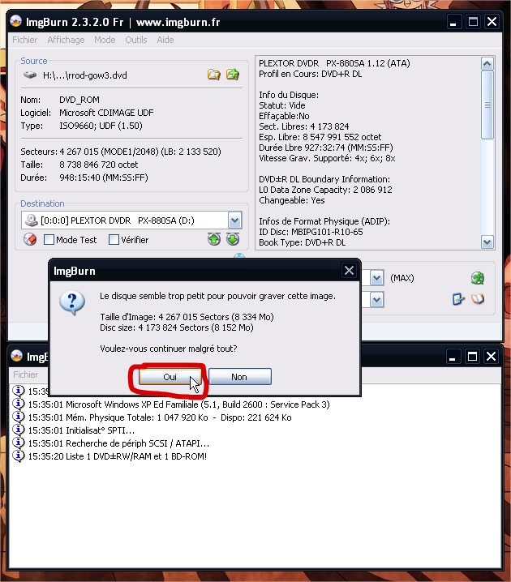Click the info icon beside Mém. Physique log entry
This screenshot has height=582, width=511.
point(19,417)
